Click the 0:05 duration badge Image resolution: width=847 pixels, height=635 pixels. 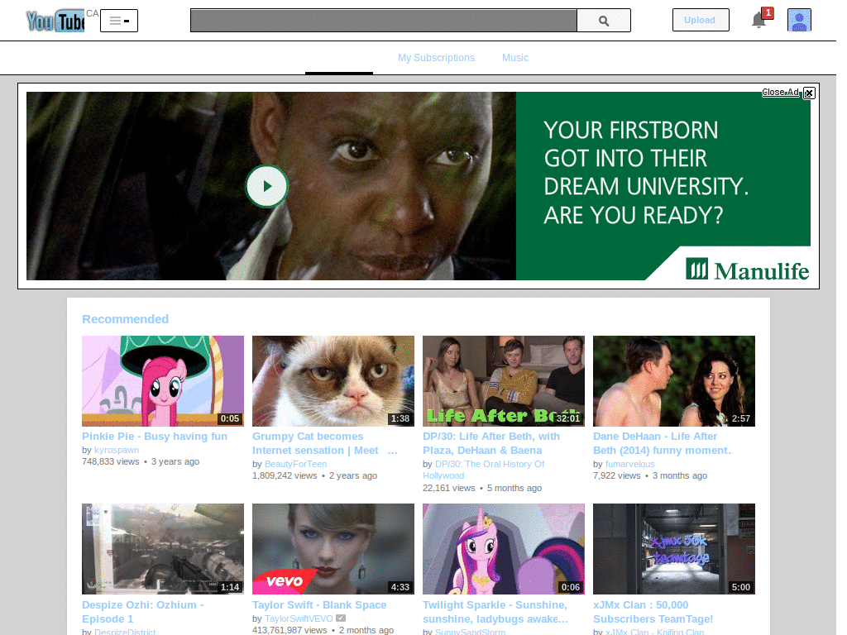(x=230, y=418)
